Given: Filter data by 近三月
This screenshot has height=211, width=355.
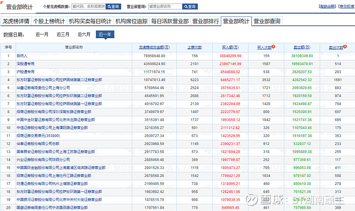Looking at the screenshot, I should [x=63, y=35].
